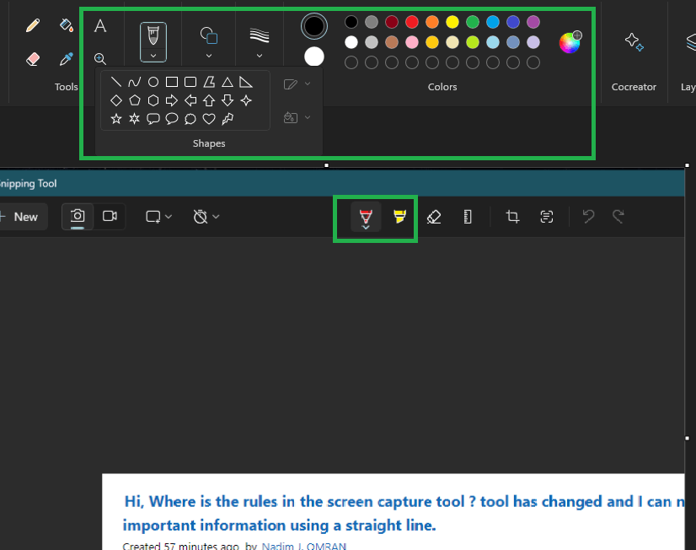Screen dimensions: 696x550
Task: Open the ballpoint pen options chevron
Action: (366, 228)
